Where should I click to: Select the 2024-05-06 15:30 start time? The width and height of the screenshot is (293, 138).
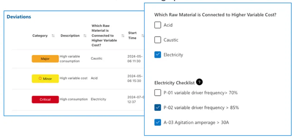click(x=135, y=79)
